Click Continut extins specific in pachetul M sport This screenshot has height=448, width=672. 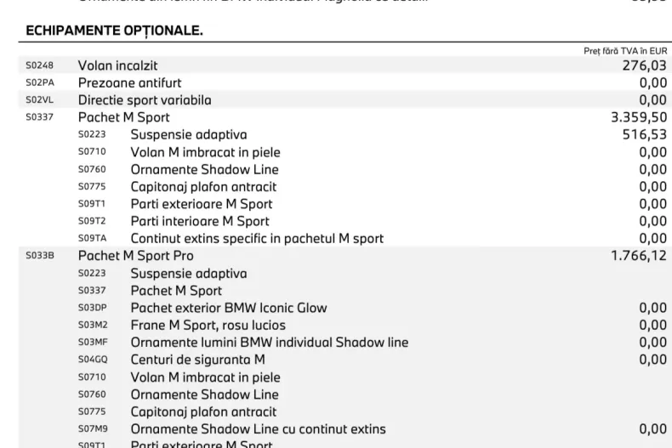(257, 239)
